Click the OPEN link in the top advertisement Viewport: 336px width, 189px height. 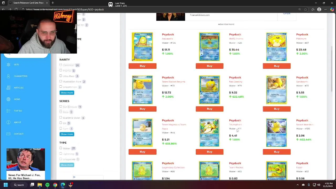pos(287,14)
